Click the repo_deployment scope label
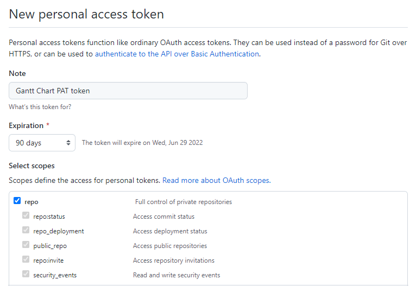The image size is (410, 286). 59,231
